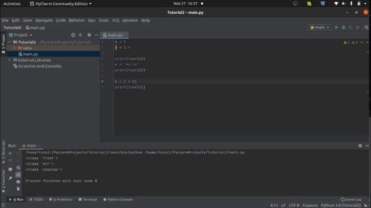Click cursor position 8:11 in status bar
The width and height of the screenshot is (371, 208).
coord(274,206)
